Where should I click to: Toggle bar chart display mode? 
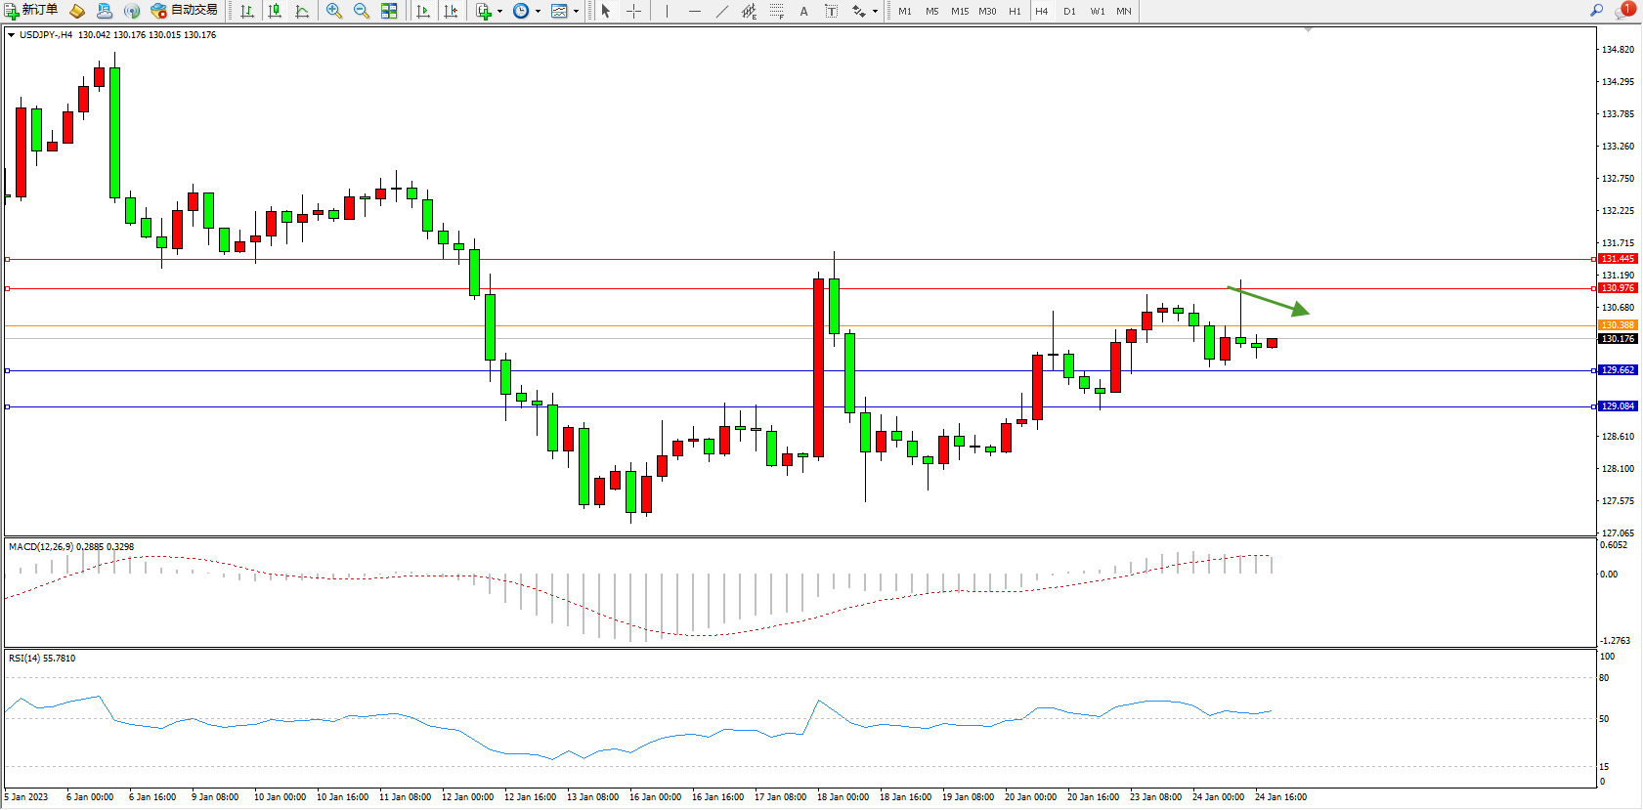click(247, 11)
